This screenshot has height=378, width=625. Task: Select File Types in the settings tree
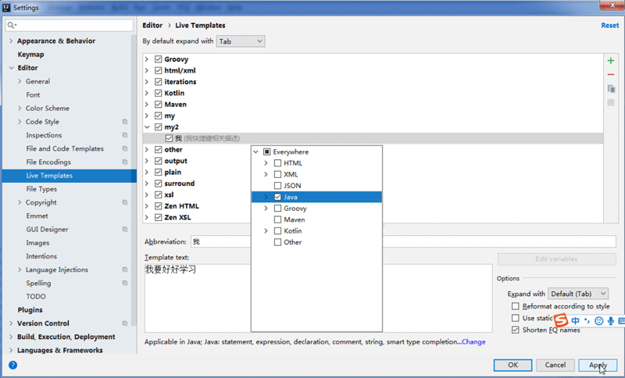point(41,189)
